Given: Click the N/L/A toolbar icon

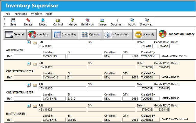Looking at the screenshot, I should (132, 20).
